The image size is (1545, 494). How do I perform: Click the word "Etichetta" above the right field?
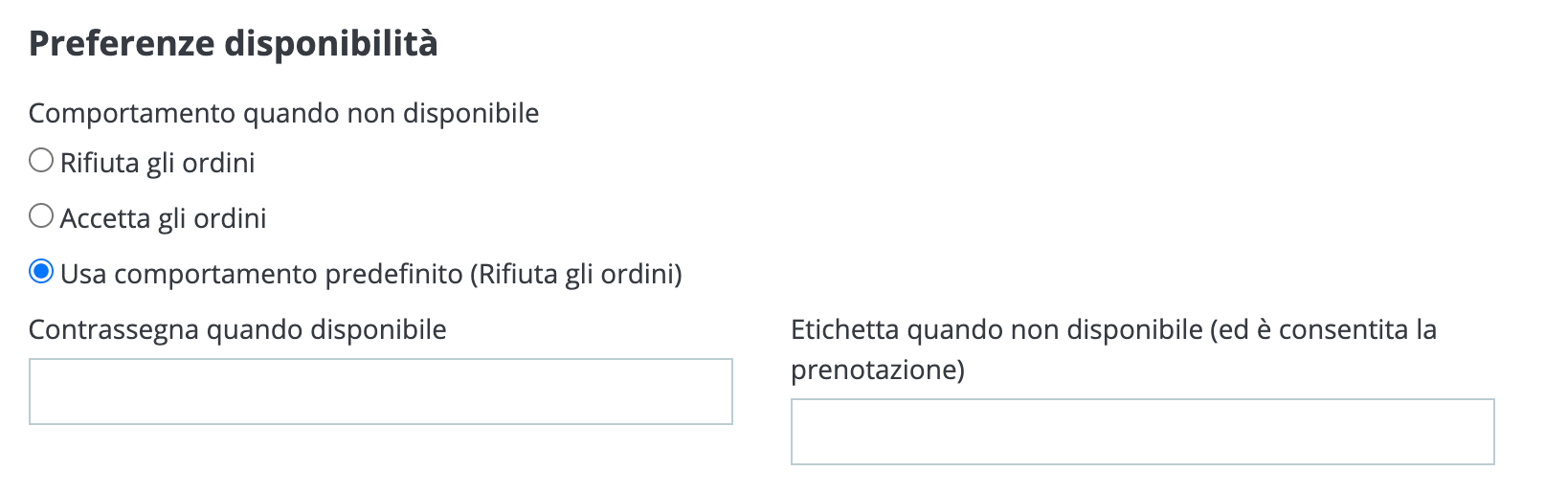click(x=845, y=329)
